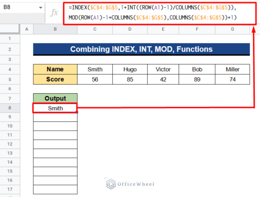The height and width of the screenshot is (197, 260).
Task: Click the Bob name cell
Action: pos(197,69)
